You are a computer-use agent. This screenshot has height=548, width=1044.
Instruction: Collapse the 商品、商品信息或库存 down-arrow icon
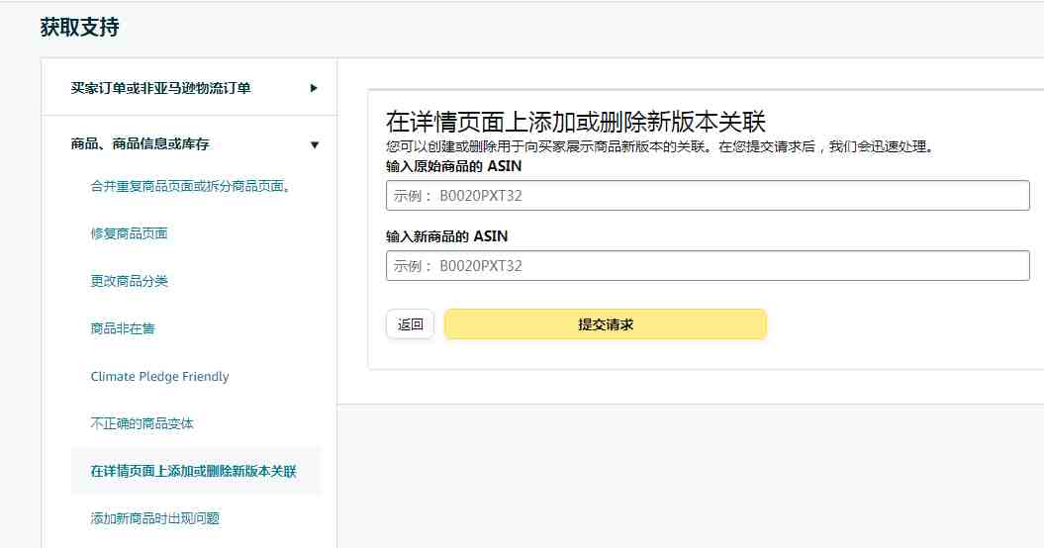[315, 144]
